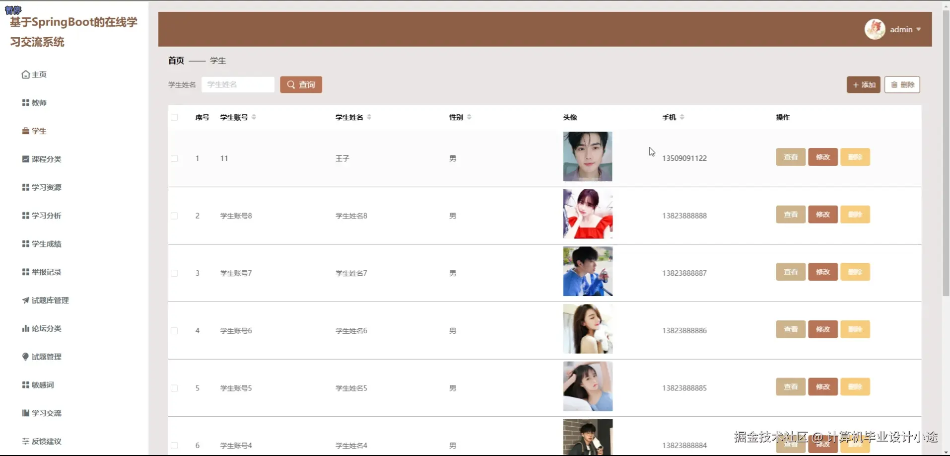
Task: Click the grid icon beside 学生成绩
Action: pyautogui.click(x=26, y=244)
